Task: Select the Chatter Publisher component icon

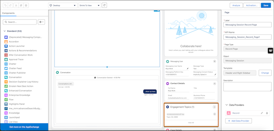Action: click(x=6, y=73)
